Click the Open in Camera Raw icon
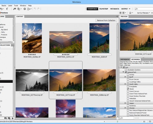This screenshot has height=124, width=153. (25, 9)
